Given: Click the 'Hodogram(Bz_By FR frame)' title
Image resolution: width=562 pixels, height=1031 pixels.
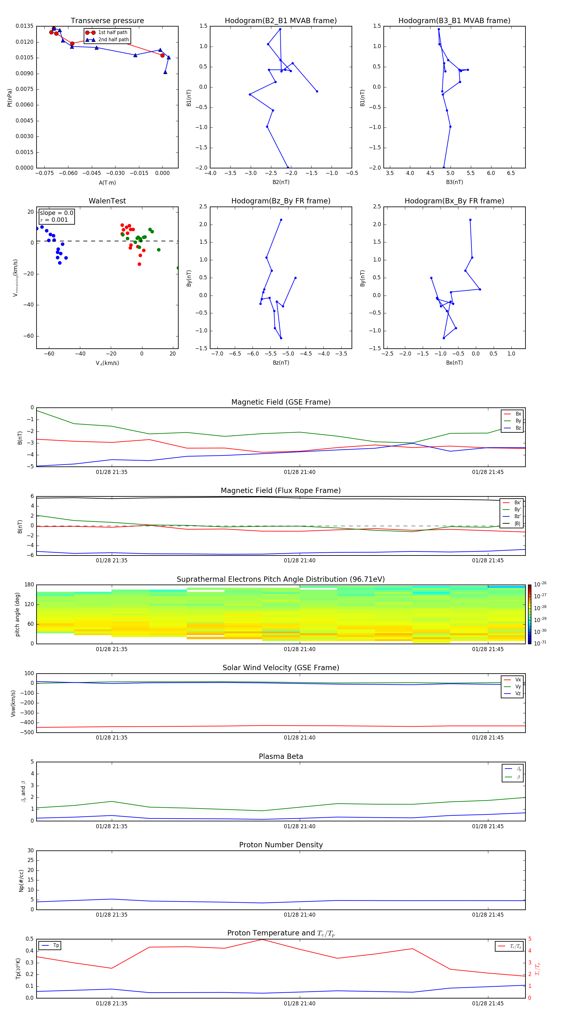Looking at the screenshot, I should point(281,201).
